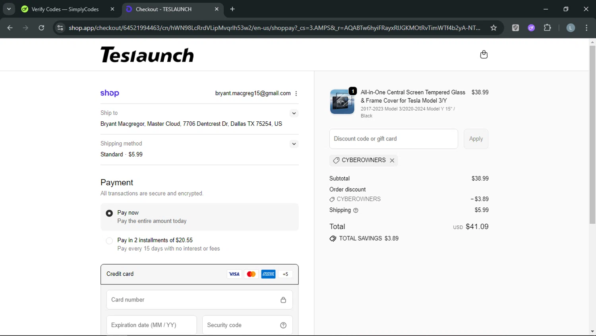Click the Subtotal $38.99 amount

pyautogui.click(x=480, y=179)
